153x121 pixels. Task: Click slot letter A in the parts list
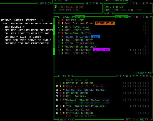(59, 20)
